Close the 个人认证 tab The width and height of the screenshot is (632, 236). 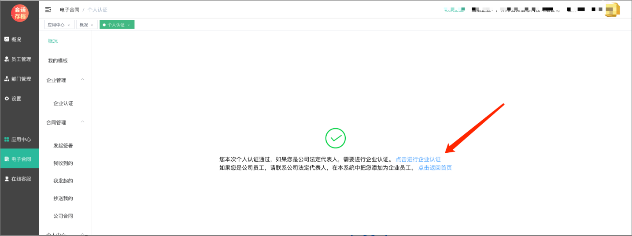pos(129,25)
